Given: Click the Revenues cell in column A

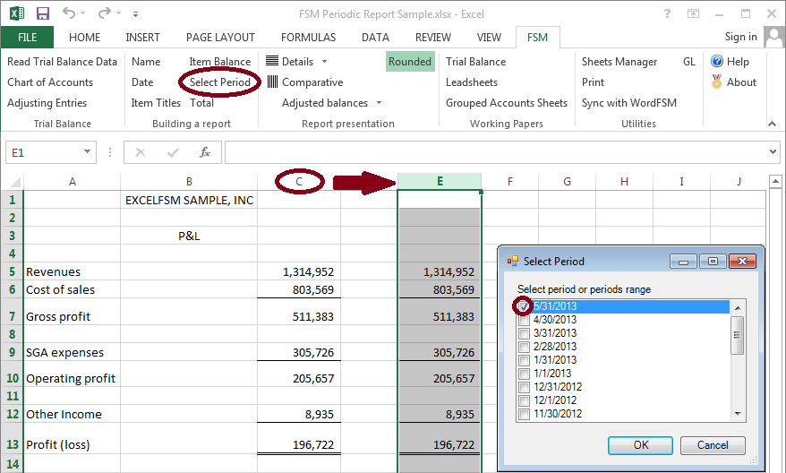Looking at the screenshot, I should coord(73,271).
